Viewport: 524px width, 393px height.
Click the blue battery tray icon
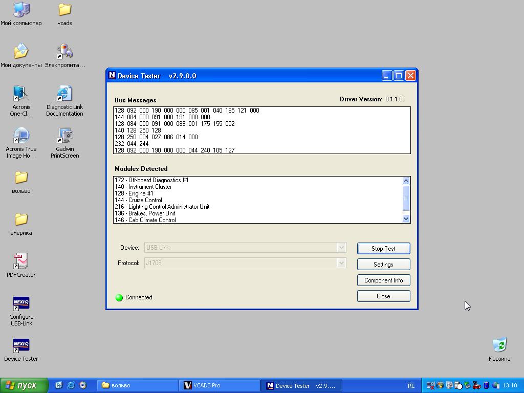click(x=487, y=386)
